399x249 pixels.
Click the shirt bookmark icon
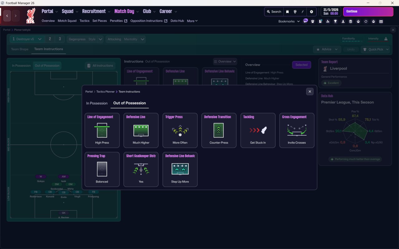click(313, 21)
